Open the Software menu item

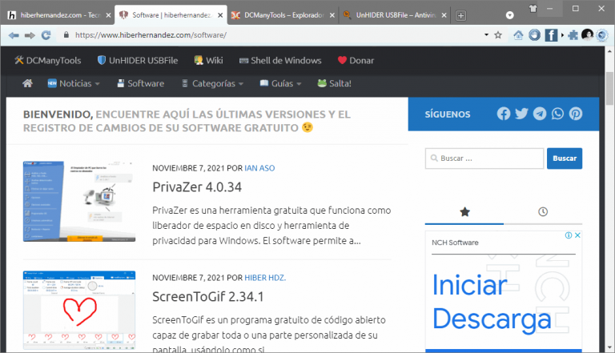click(x=140, y=83)
